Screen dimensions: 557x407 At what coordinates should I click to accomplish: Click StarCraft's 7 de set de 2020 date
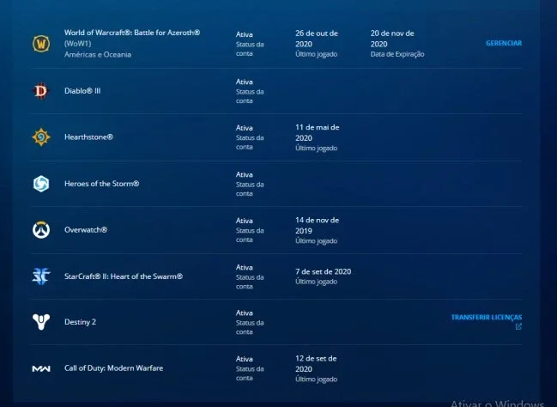(x=324, y=272)
